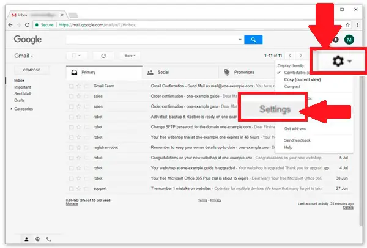Choose Settings from the gear menu

tap(275, 109)
